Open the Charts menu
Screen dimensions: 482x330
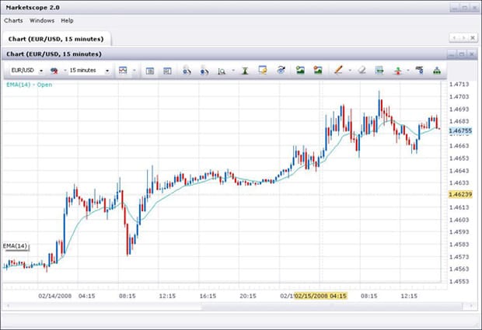[x=13, y=20]
